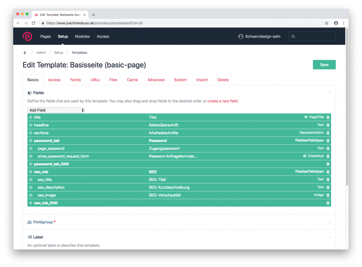Click the Save button

[x=324, y=65]
